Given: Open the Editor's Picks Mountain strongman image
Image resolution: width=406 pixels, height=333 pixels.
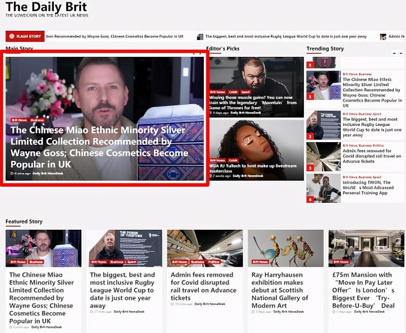Looking at the screenshot, I should [256, 87].
